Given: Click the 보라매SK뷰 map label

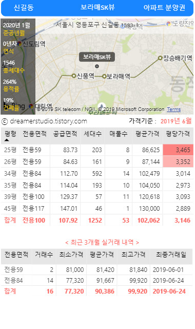Looking at the screenshot, I should tap(97, 57).
